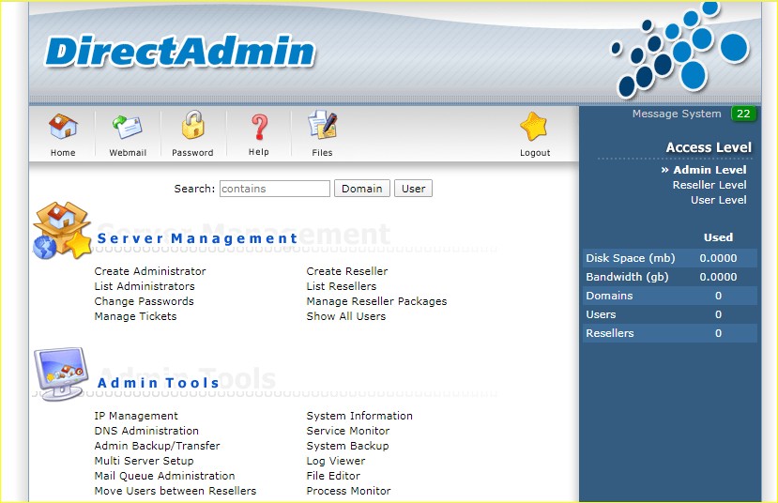Go to Manage Reseller Packages
The width and height of the screenshot is (778, 503).
point(376,301)
